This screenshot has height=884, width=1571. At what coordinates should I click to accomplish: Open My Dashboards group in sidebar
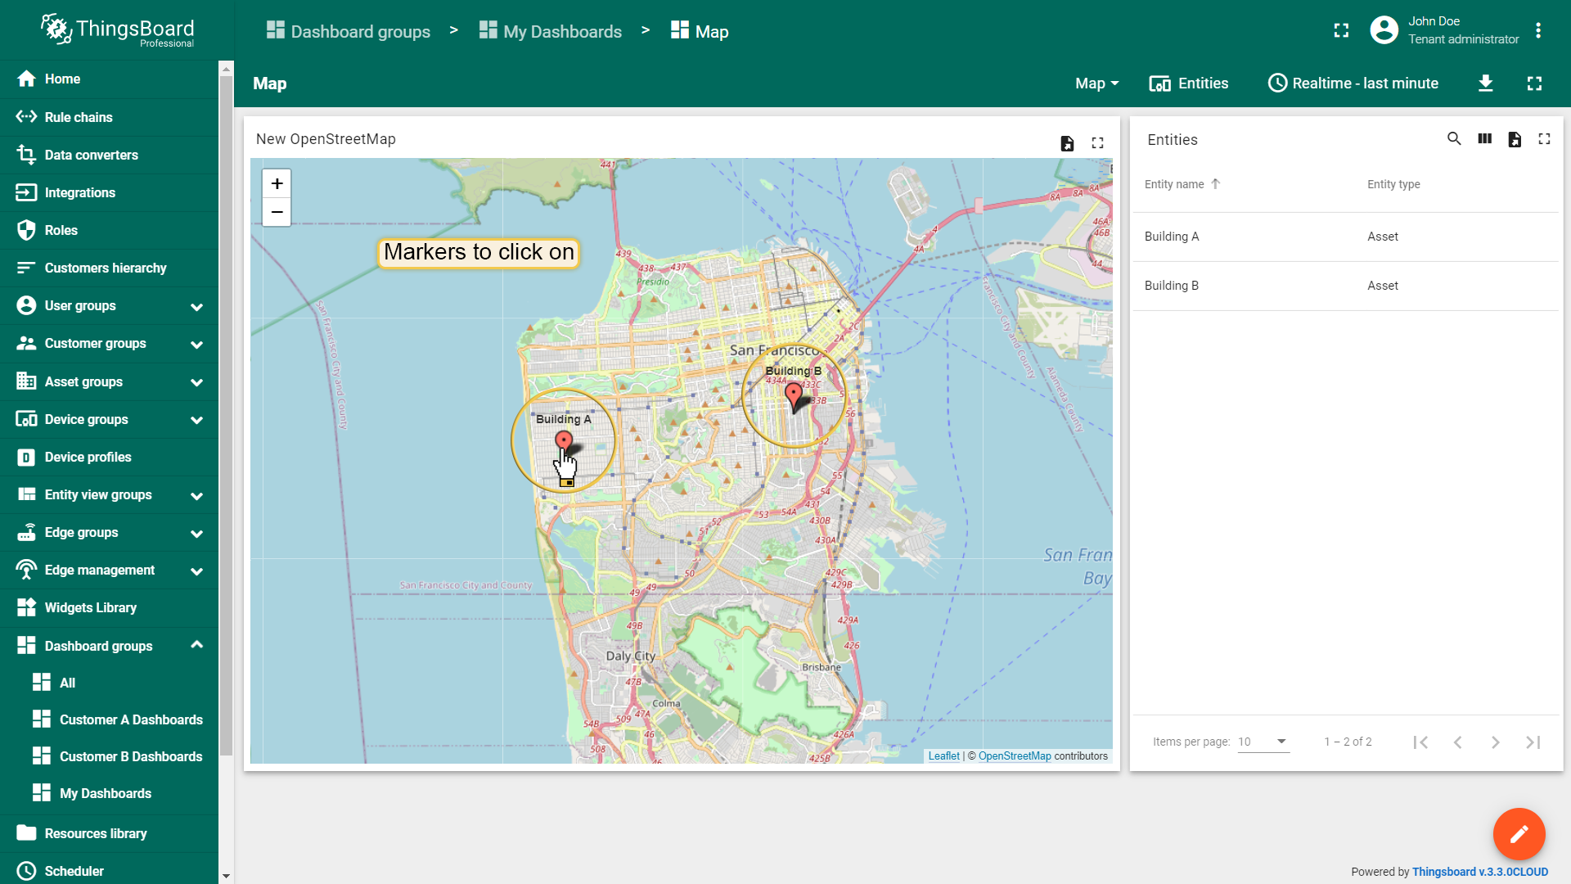(109, 793)
